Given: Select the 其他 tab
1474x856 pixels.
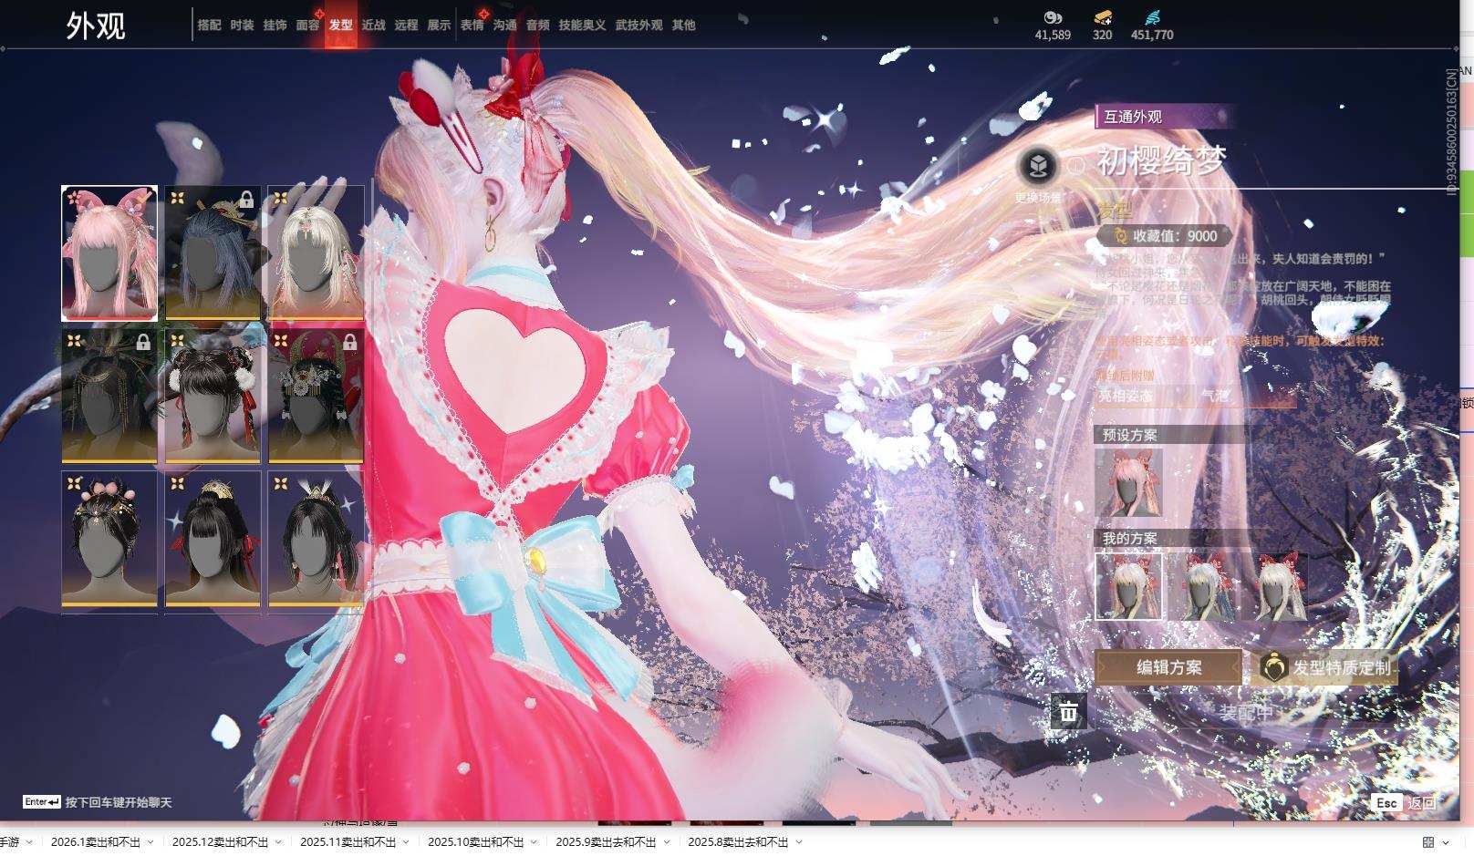Looking at the screenshot, I should click(683, 26).
